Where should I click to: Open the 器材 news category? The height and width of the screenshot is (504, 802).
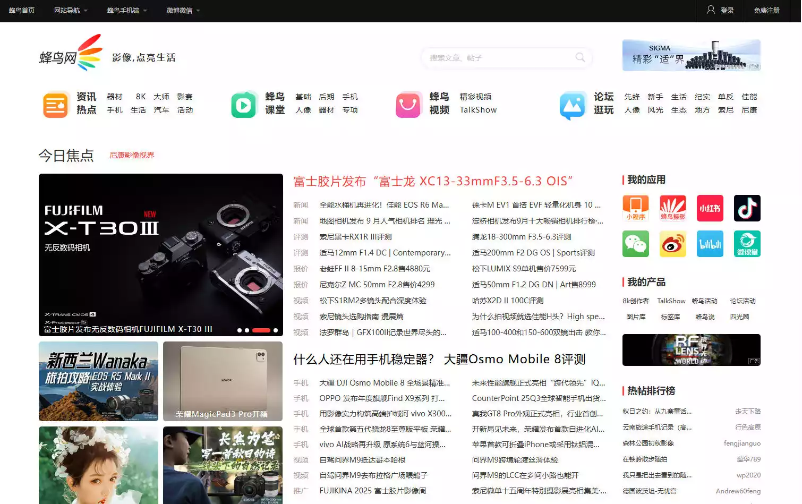(115, 97)
